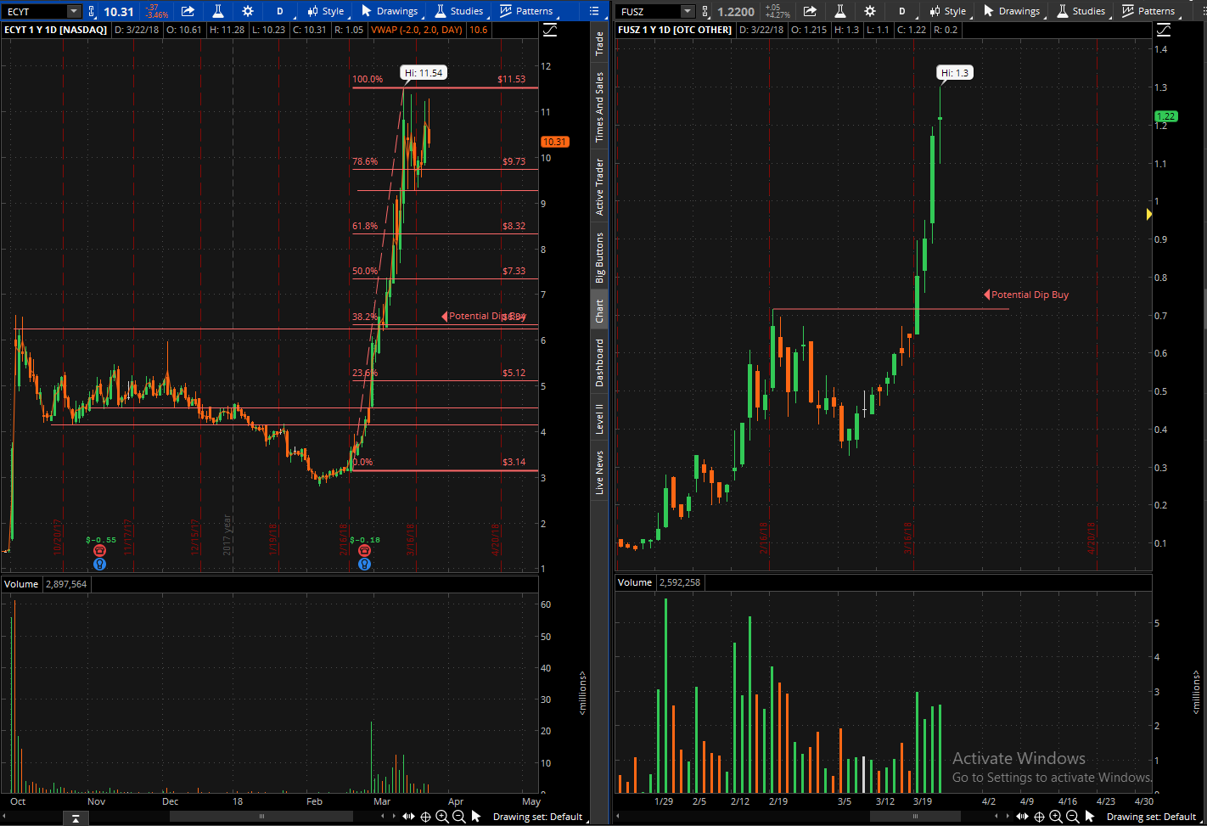Open the D timeframe dropdown on ECYT chart
Viewport: 1207px width, 826px height.
[279, 11]
